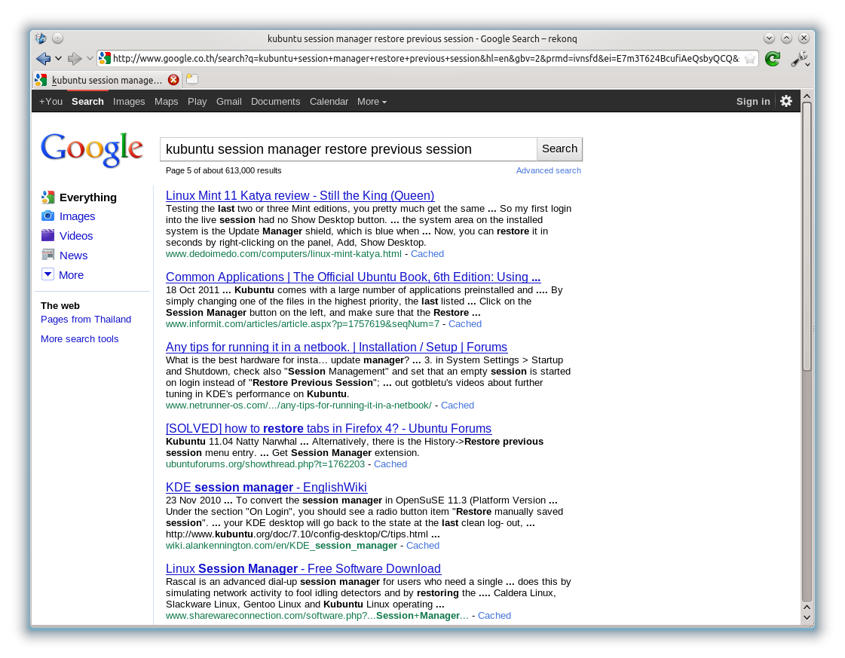The image size is (845, 658).
Task: Open forward history dropdown arrow
Action: [x=90, y=58]
